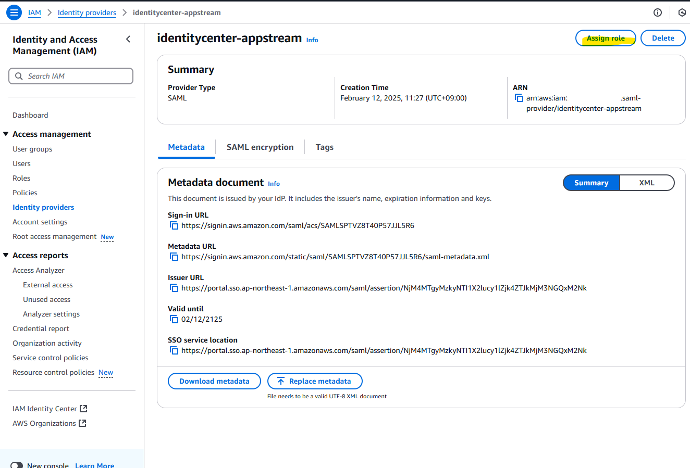The image size is (690, 468).
Task: Click the Assign role button
Action: point(606,38)
